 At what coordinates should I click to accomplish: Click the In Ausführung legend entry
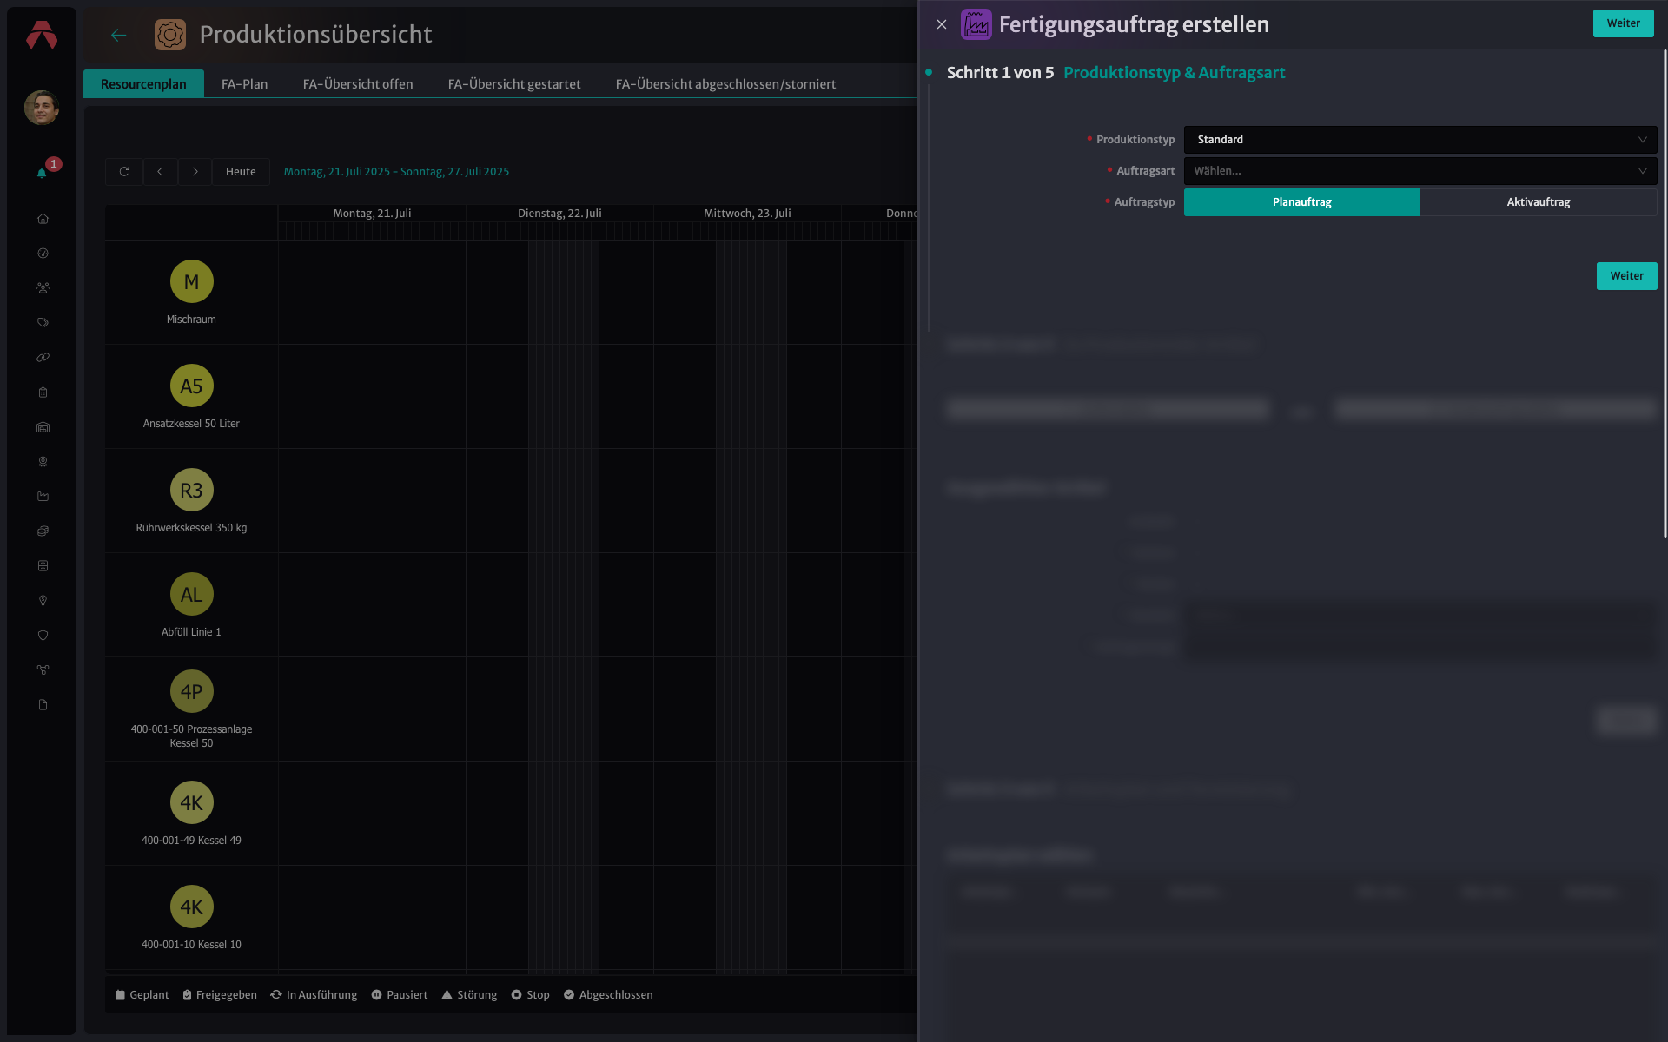(314, 995)
